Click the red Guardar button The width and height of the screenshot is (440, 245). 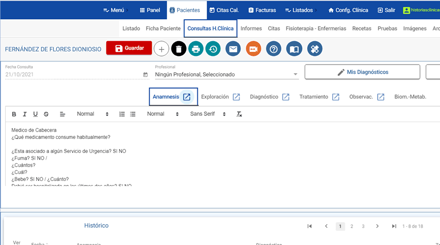129,49
